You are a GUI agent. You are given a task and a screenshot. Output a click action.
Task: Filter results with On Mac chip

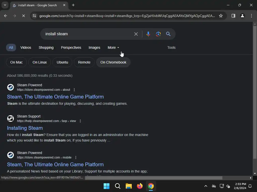pyautogui.click(x=16, y=62)
